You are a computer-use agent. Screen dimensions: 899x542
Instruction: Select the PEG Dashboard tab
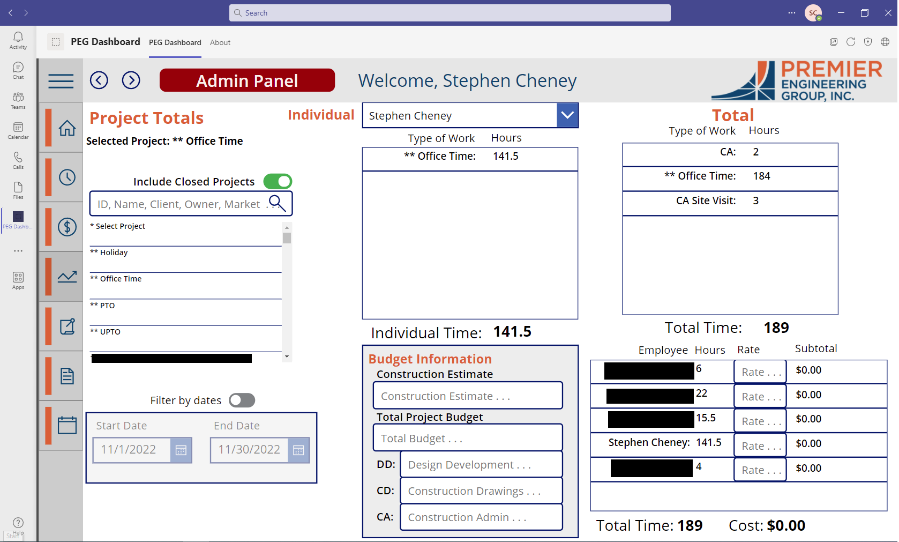pyautogui.click(x=175, y=42)
